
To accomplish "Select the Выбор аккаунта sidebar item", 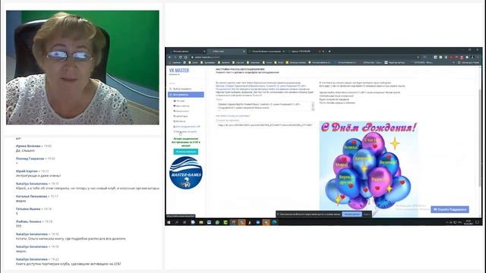I will (186, 89).
